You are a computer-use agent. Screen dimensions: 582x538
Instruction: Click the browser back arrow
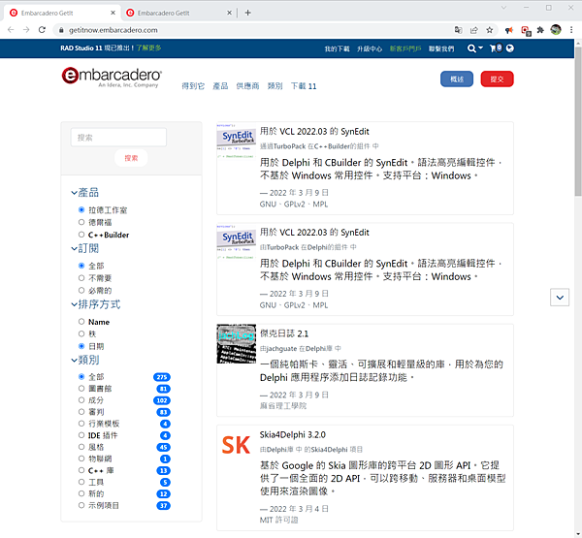click(11, 30)
